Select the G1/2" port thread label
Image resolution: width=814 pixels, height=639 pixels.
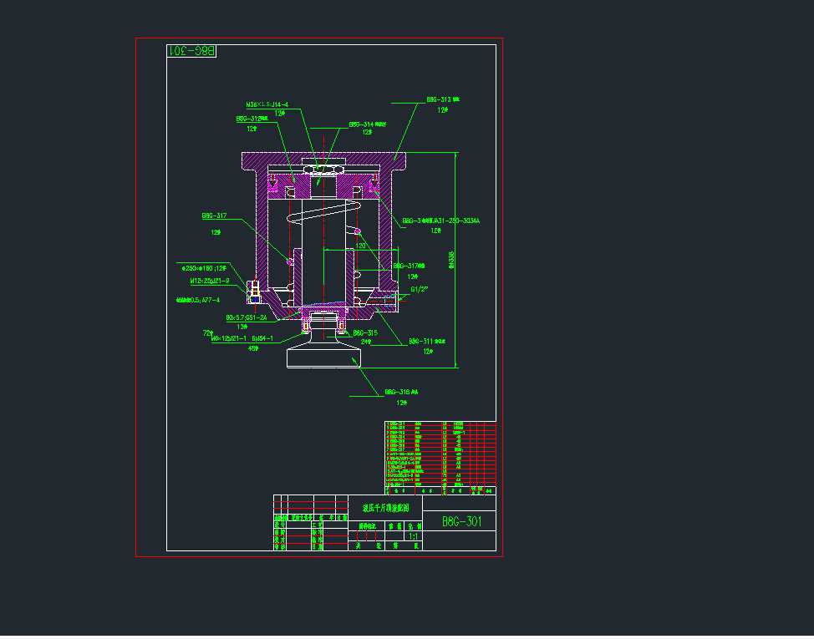tap(419, 289)
